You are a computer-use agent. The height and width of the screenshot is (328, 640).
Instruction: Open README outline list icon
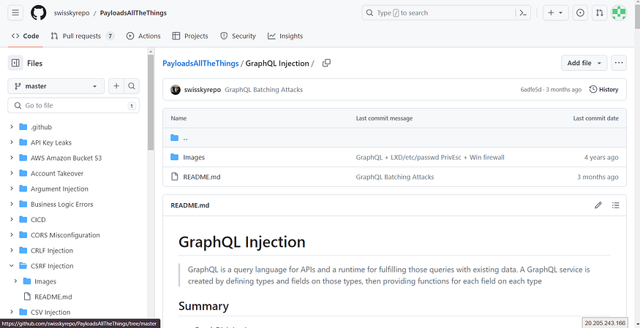[x=616, y=205]
